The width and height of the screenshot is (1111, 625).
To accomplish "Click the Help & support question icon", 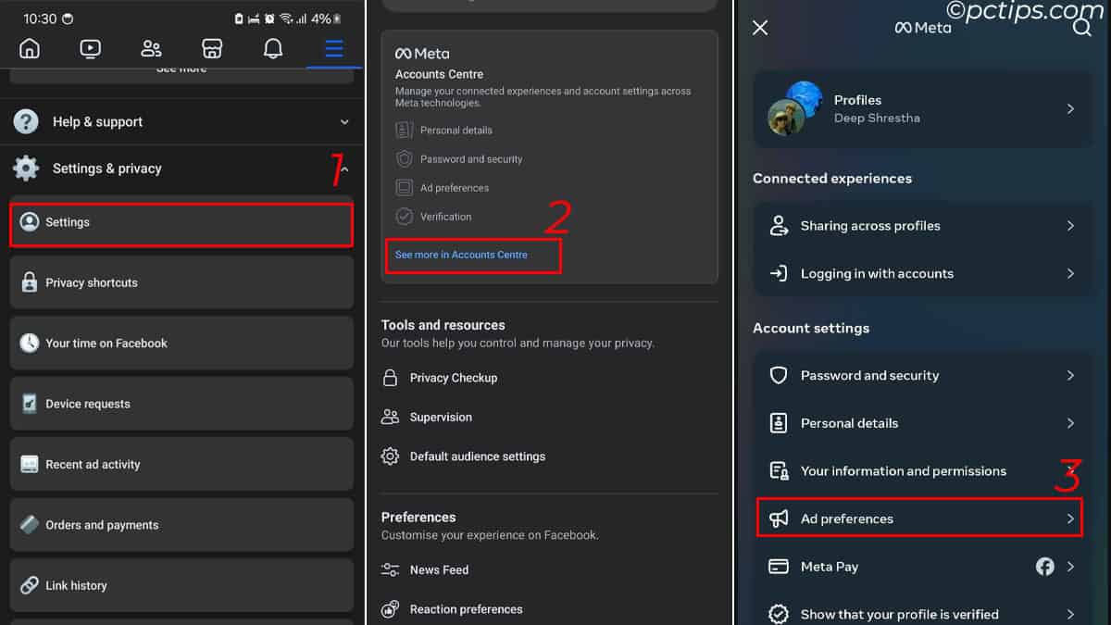I will [x=26, y=121].
